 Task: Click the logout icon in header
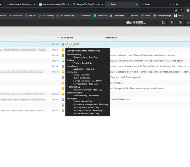pyautogui.click(x=180, y=23)
